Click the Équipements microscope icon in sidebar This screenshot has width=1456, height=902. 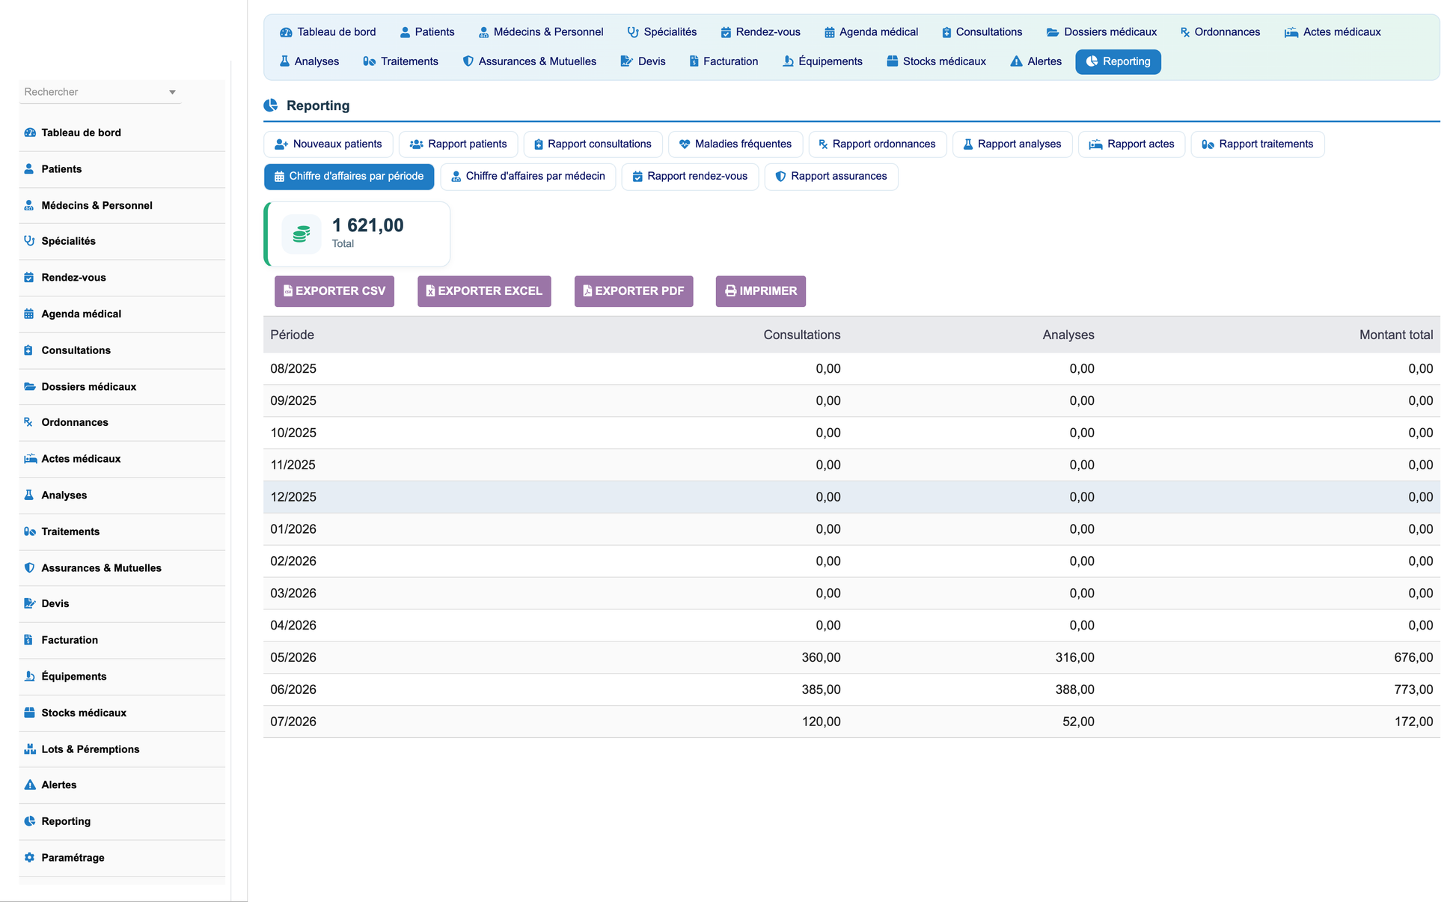pyautogui.click(x=29, y=677)
